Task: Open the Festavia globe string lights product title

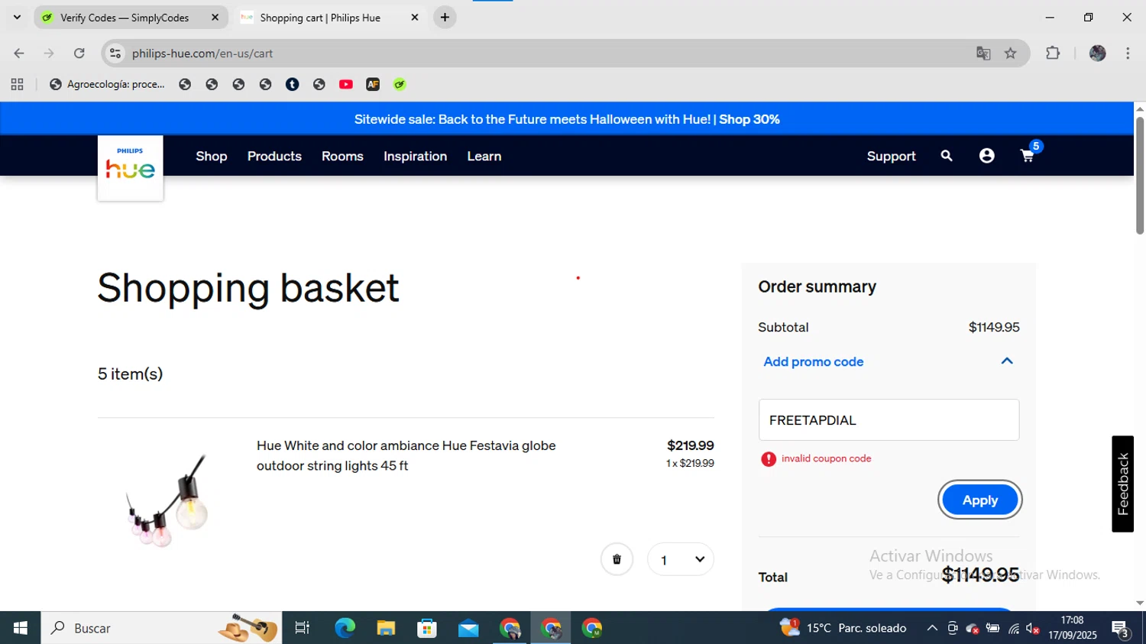Action: 406,455
